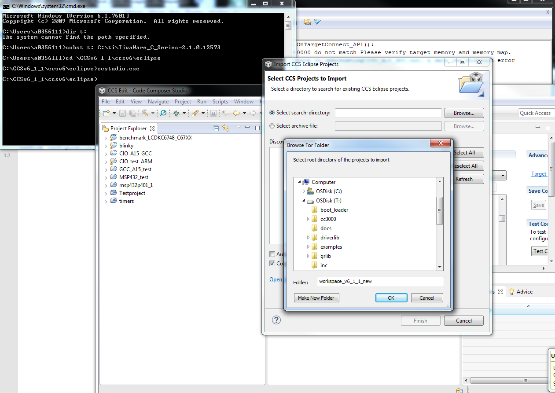The height and width of the screenshot is (393, 555).
Task: Click the New wizard toolbar icon
Action: click(106, 113)
